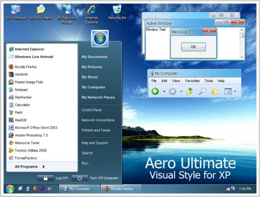The image size is (260, 197).
Task: Open the Edit menu in My Computer
Action: [164, 81]
